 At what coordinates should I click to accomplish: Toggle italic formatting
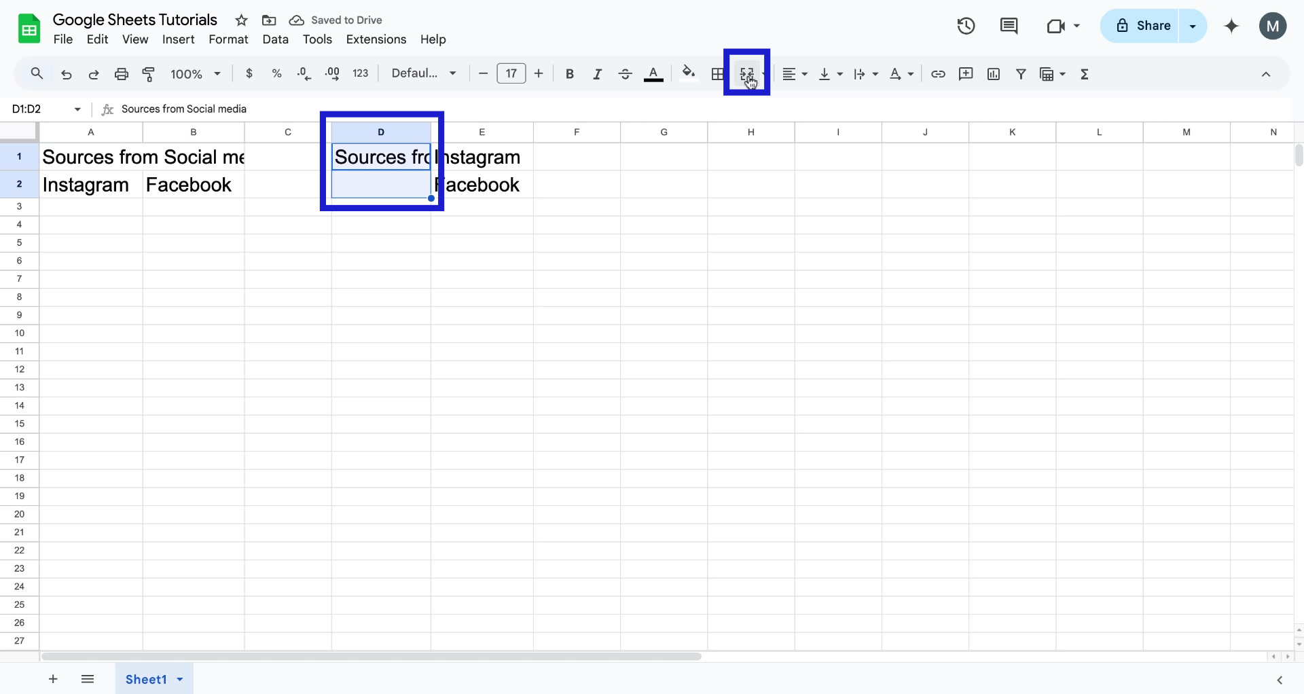click(597, 74)
